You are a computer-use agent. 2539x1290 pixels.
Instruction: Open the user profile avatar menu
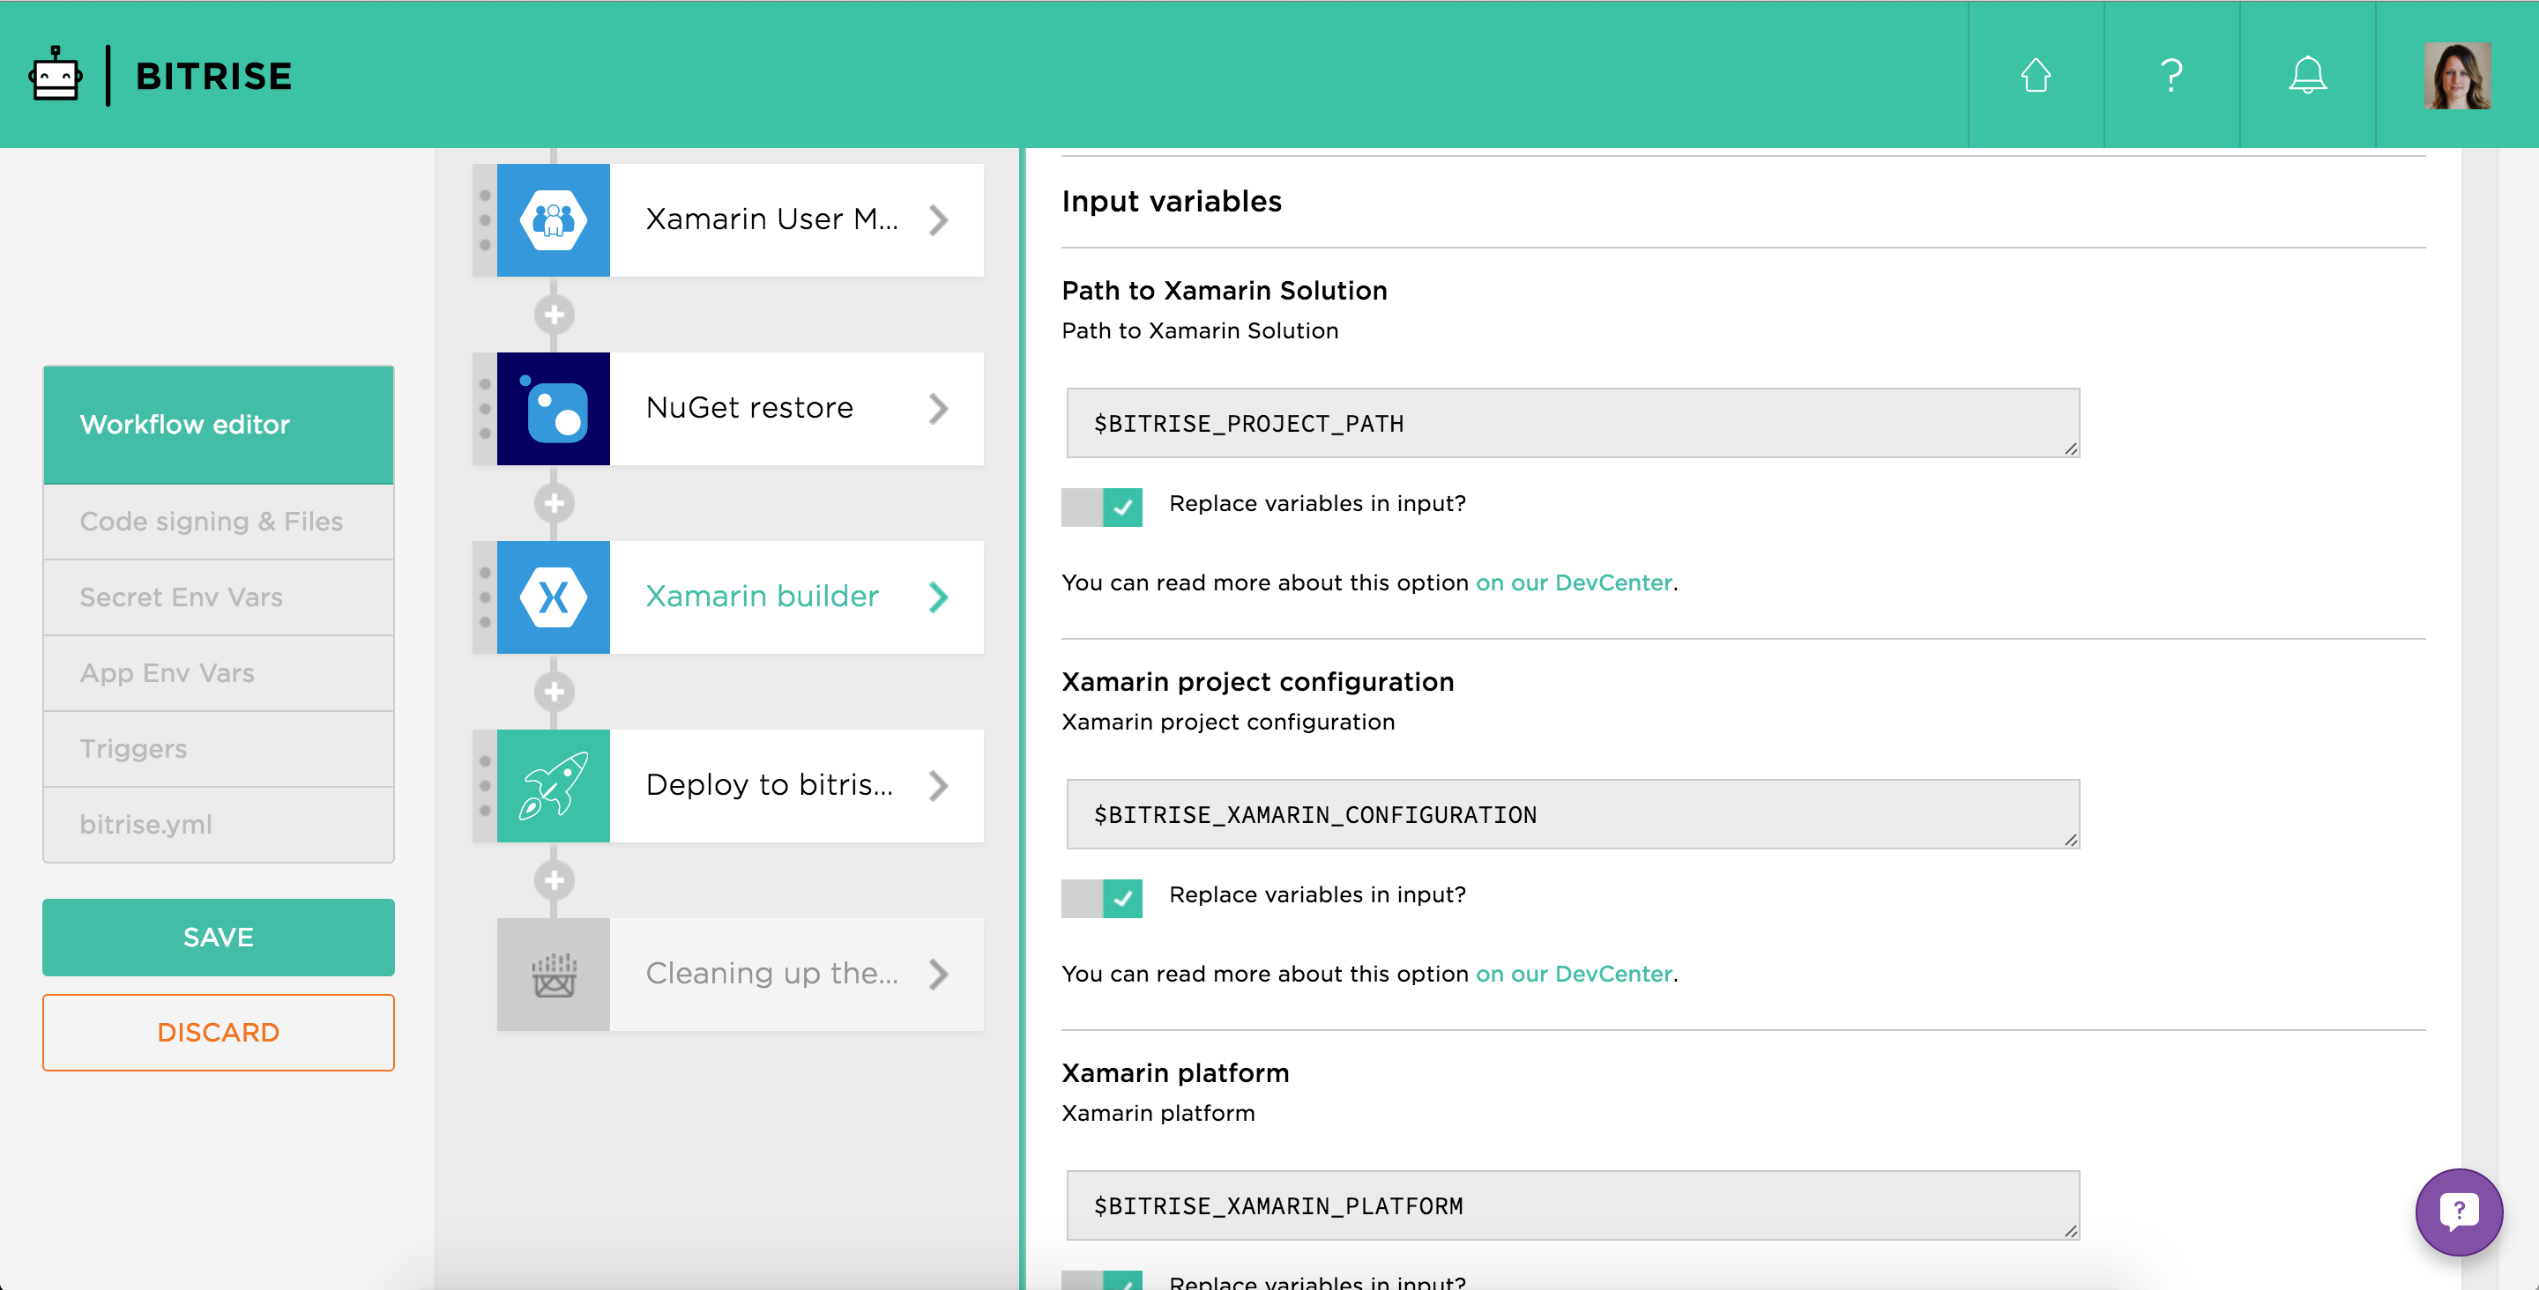(2457, 75)
